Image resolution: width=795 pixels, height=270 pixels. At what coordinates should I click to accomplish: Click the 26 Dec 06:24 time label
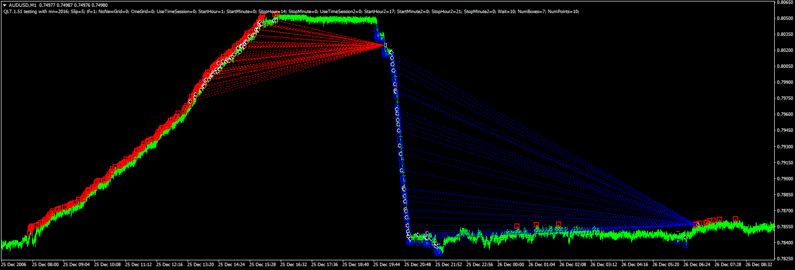tap(697, 265)
